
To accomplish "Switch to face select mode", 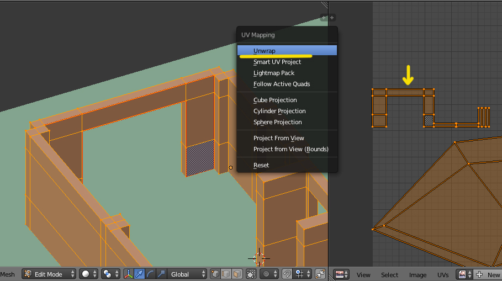I will coord(237,274).
